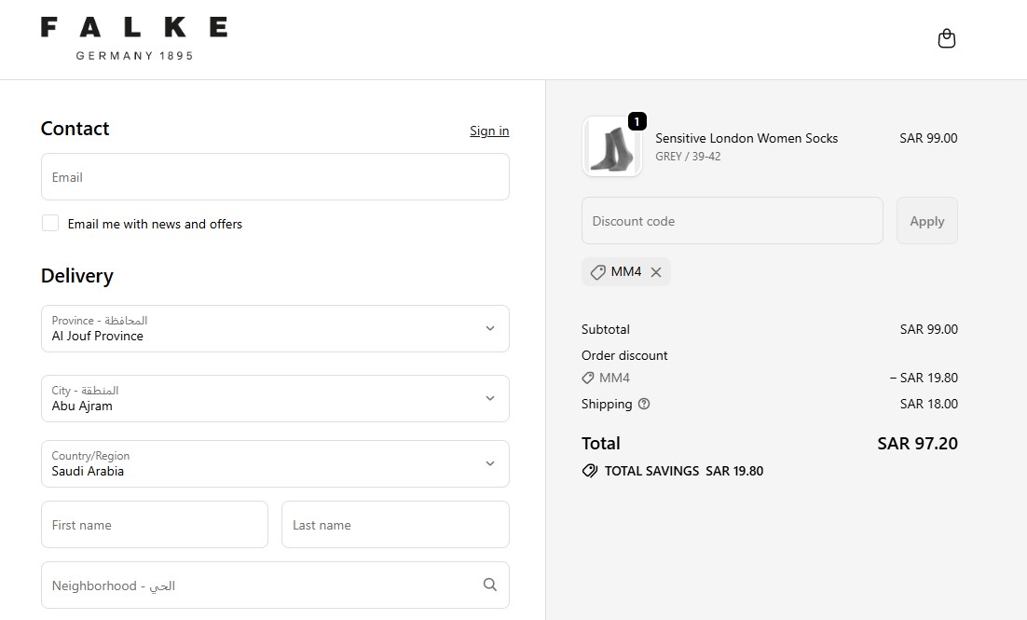The image size is (1027, 620).
Task: Click the tag icon beside Order discount MM4
Action: pos(587,378)
